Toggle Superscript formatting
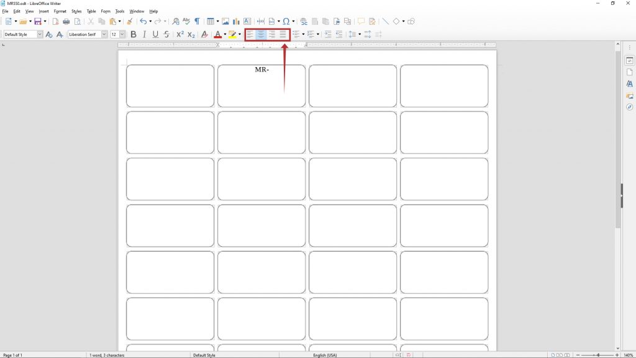 pos(180,35)
